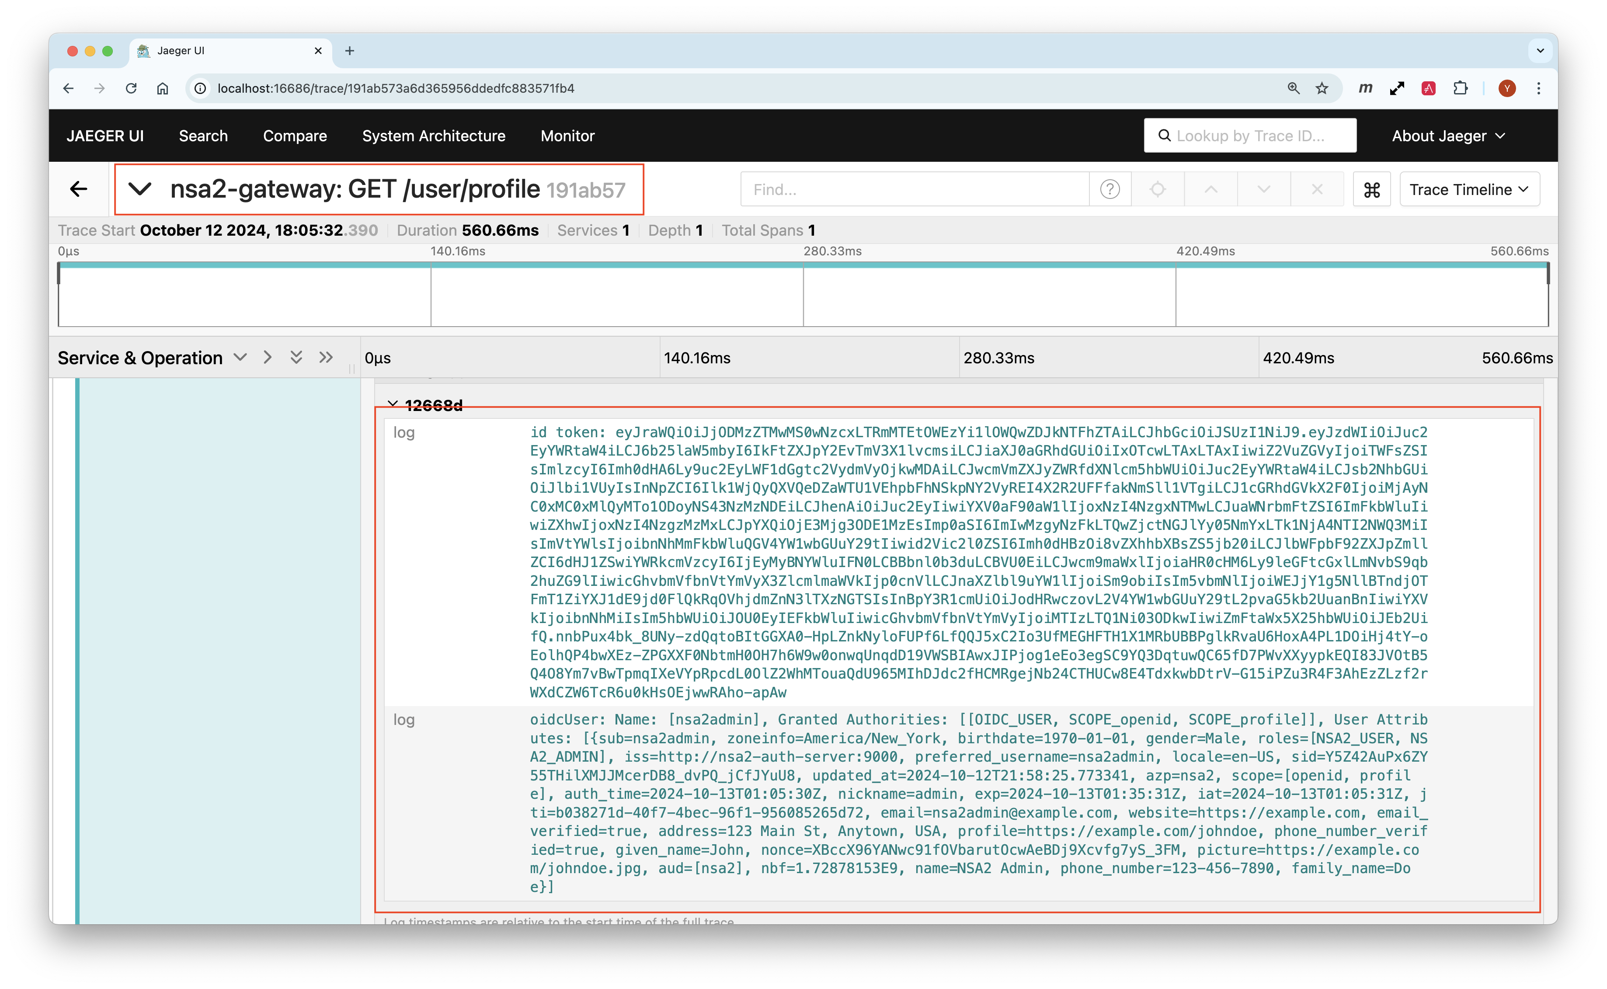
Task: Click the JAEGER UI logo link
Action: tap(104, 136)
